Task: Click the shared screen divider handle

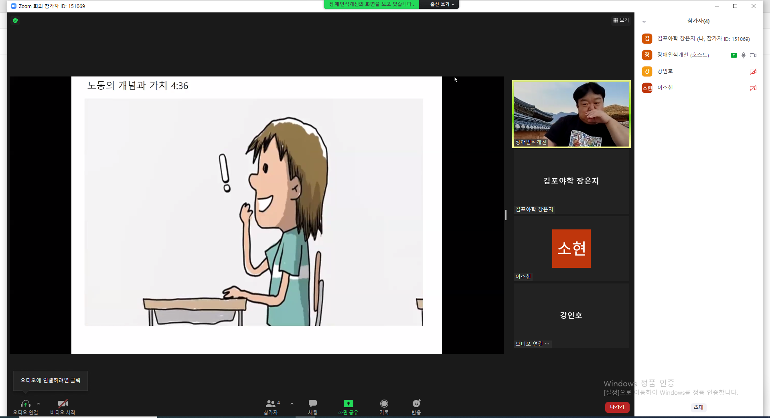Action: click(506, 215)
